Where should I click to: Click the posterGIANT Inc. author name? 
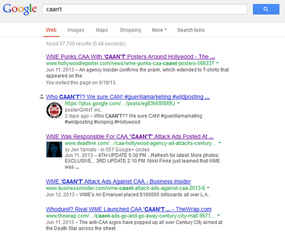[83, 110]
